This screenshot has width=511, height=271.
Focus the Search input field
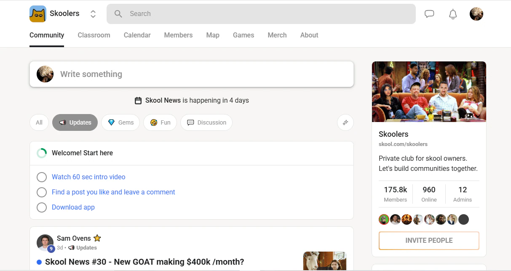[x=261, y=14]
